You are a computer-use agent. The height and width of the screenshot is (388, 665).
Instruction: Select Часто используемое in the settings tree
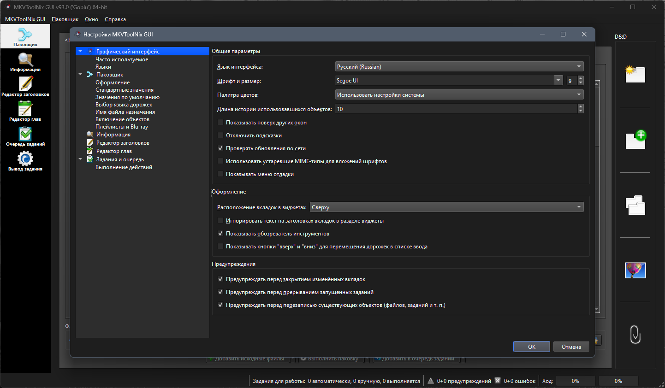[x=122, y=59]
